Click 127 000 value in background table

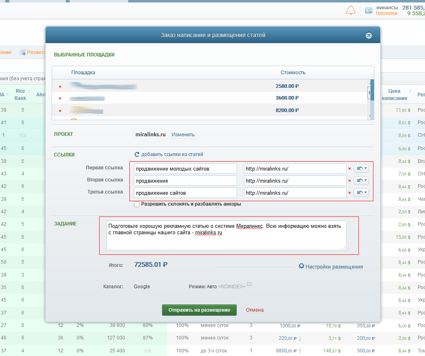(x=116, y=338)
